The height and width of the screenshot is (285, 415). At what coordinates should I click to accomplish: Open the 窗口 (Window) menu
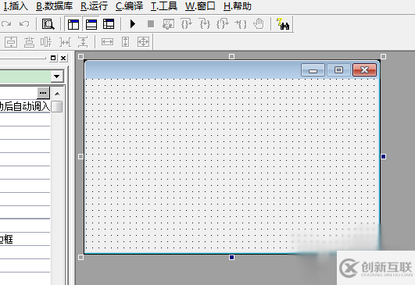tap(200, 6)
